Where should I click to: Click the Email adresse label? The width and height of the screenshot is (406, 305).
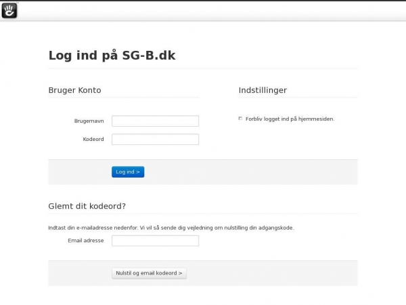[x=86, y=241]
